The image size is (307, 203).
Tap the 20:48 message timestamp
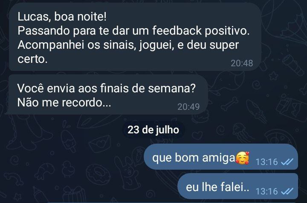click(242, 63)
